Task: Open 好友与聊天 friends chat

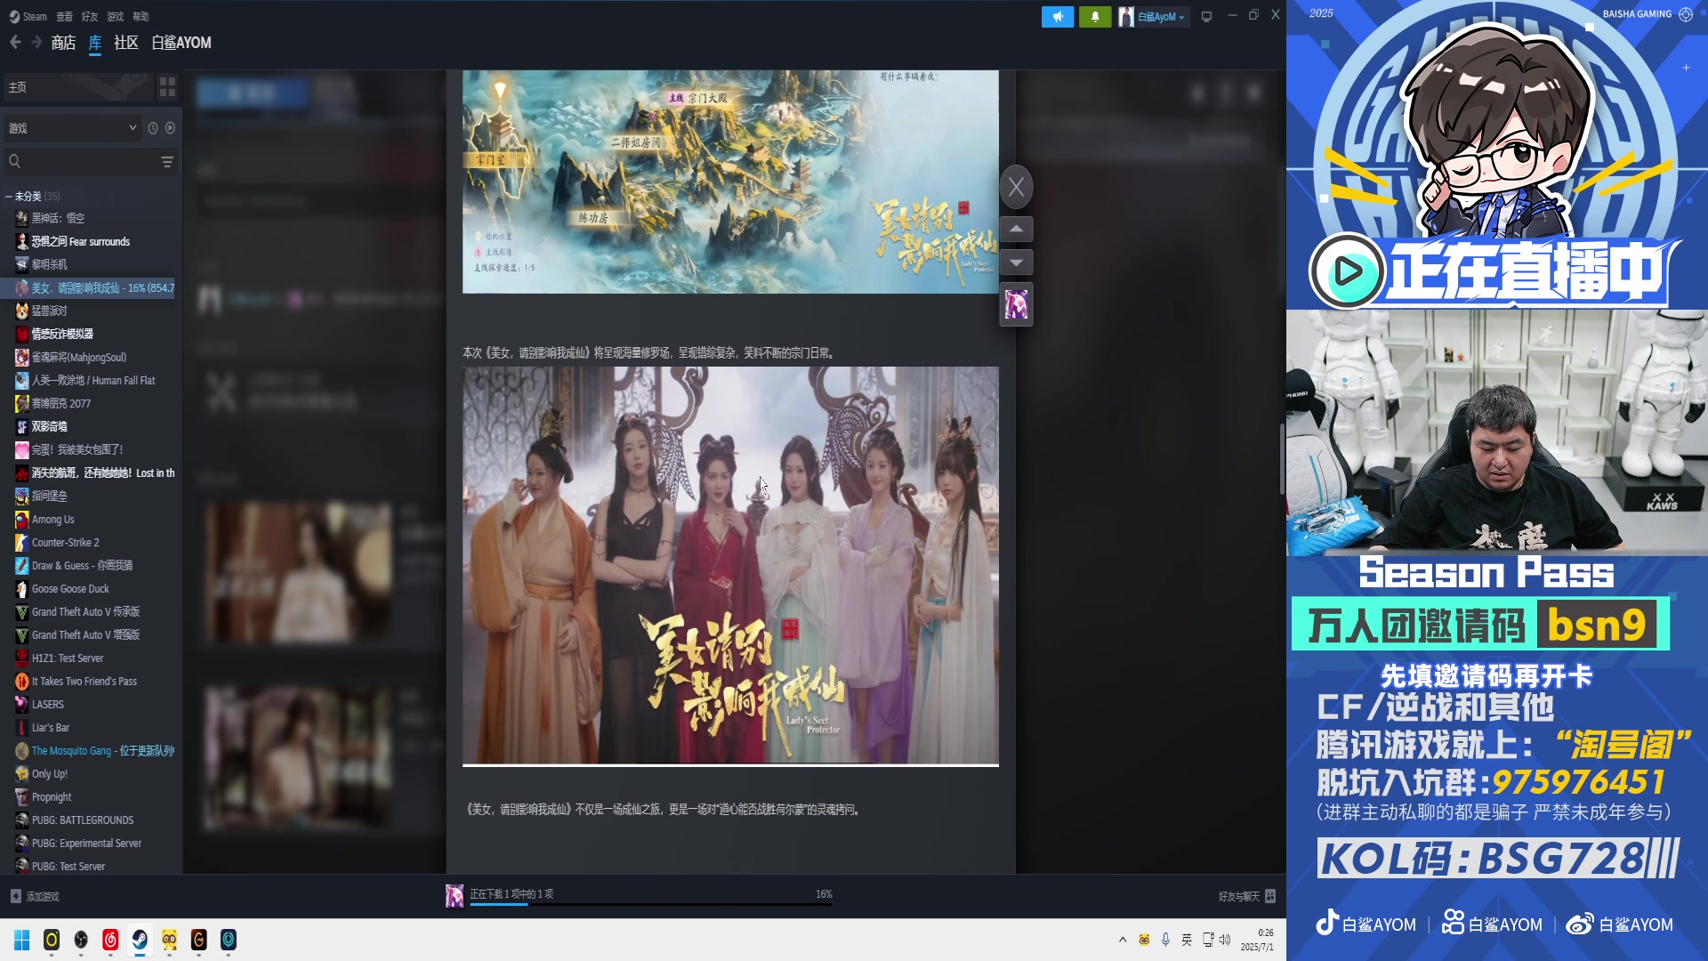Action: 1247,896
